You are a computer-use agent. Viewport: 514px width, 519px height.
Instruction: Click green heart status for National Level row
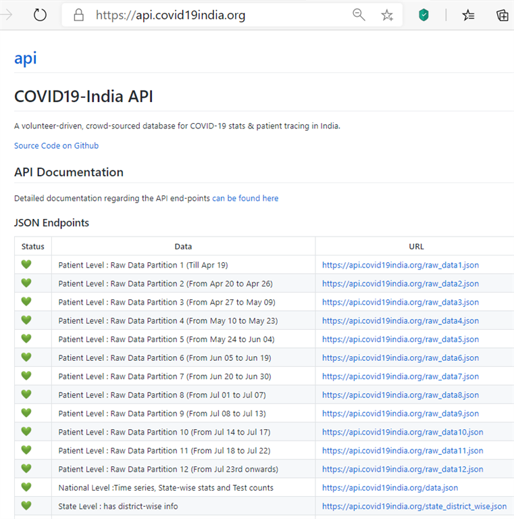(x=26, y=487)
